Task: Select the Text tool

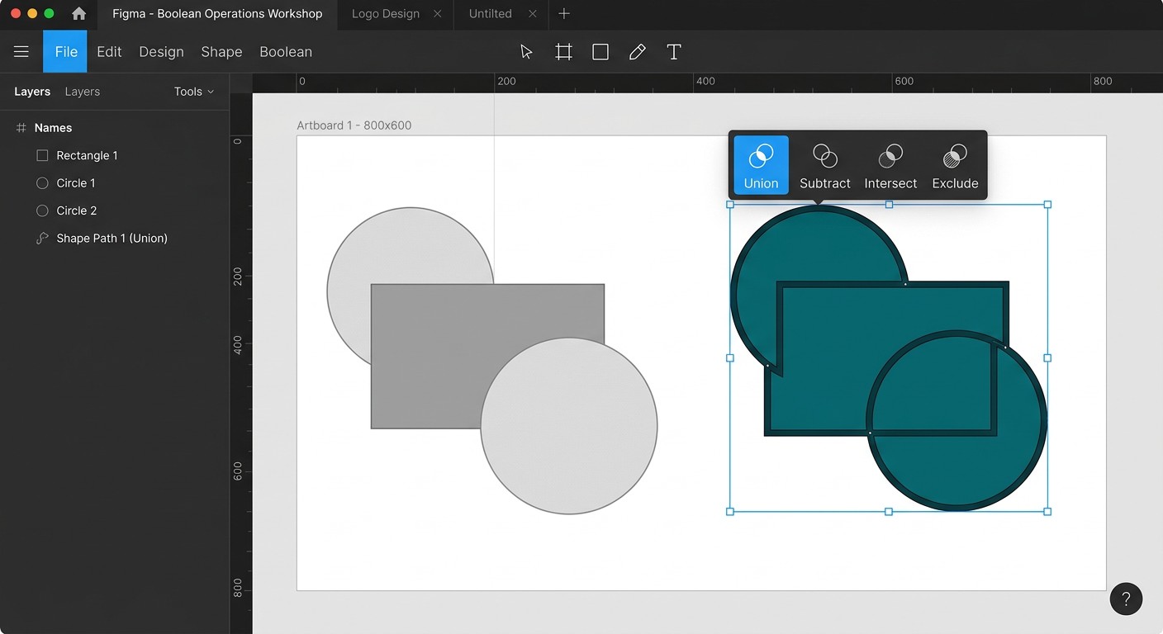Action: pyautogui.click(x=674, y=52)
